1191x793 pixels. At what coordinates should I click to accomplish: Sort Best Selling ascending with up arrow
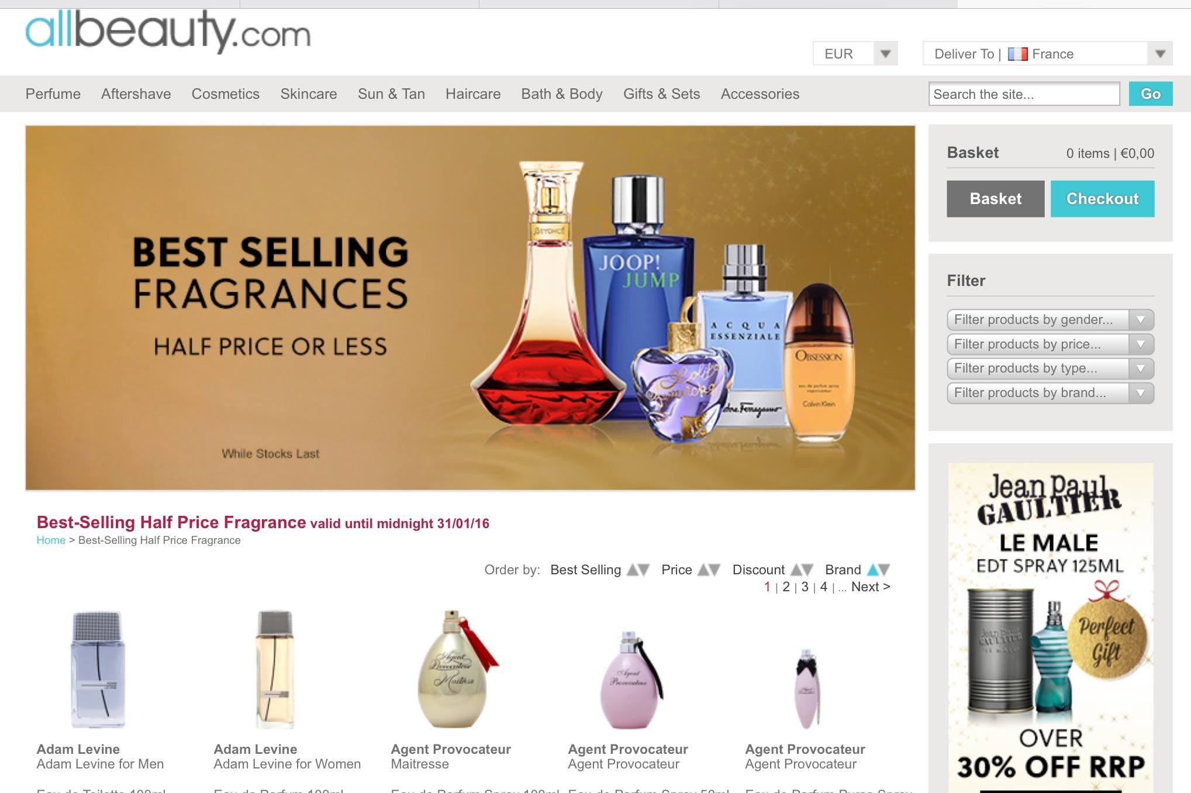[632, 570]
